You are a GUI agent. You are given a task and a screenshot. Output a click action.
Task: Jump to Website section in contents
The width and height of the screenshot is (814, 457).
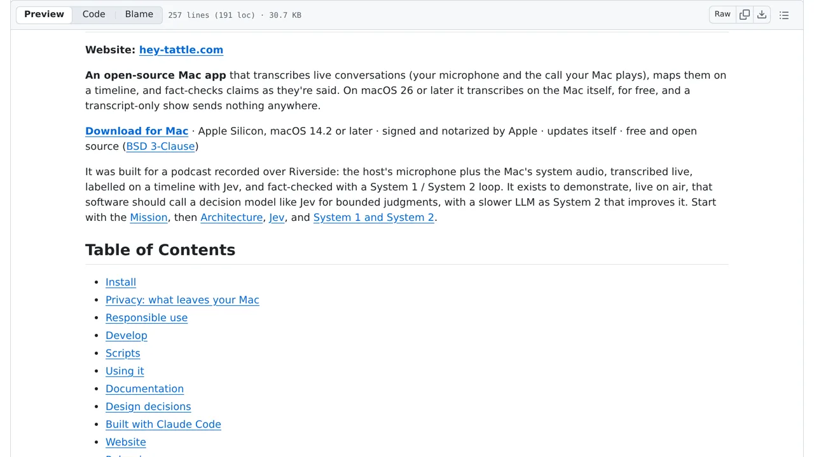tap(126, 442)
